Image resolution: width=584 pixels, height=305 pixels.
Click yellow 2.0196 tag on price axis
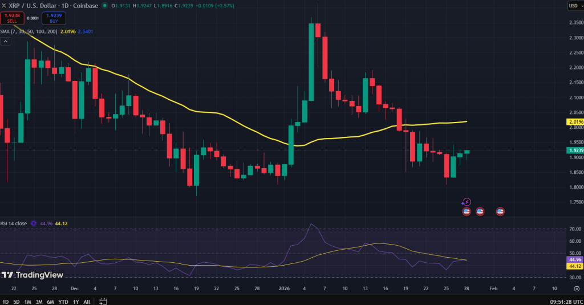575,122
